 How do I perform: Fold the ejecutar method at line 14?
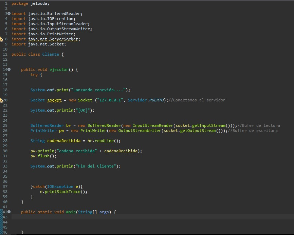(x=9, y=70)
